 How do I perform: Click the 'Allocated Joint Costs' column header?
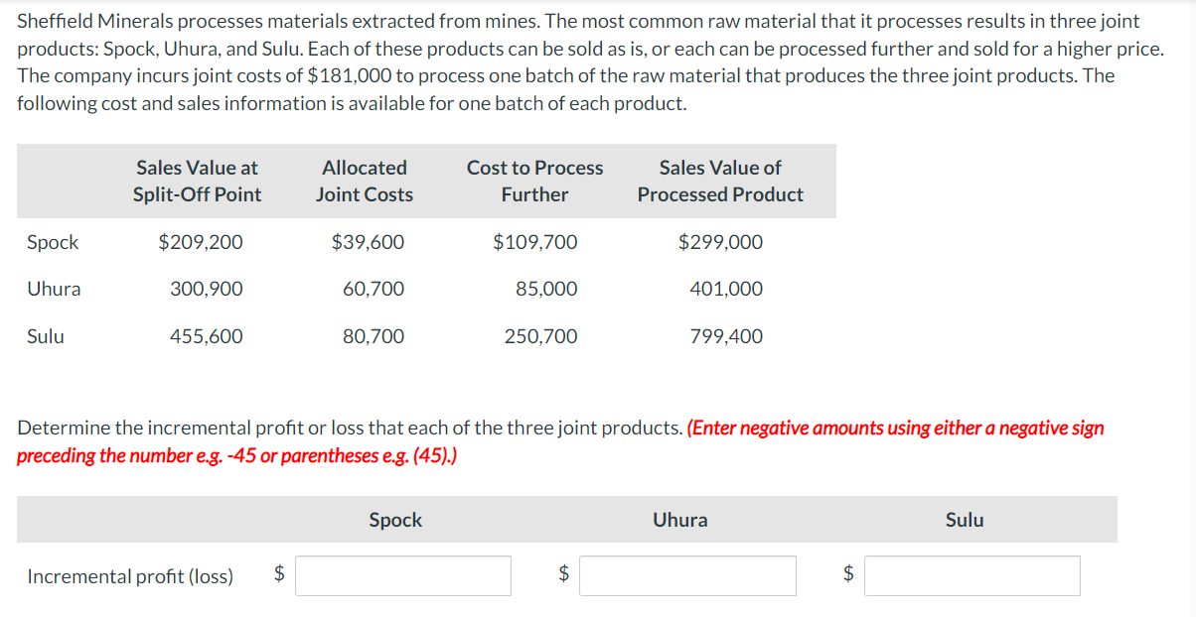click(x=365, y=182)
